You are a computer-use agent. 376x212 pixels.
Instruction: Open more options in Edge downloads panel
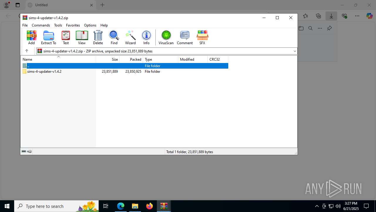click(x=320, y=28)
